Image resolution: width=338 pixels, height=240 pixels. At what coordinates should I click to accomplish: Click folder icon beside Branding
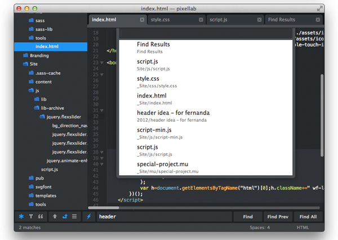tap(26, 55)
